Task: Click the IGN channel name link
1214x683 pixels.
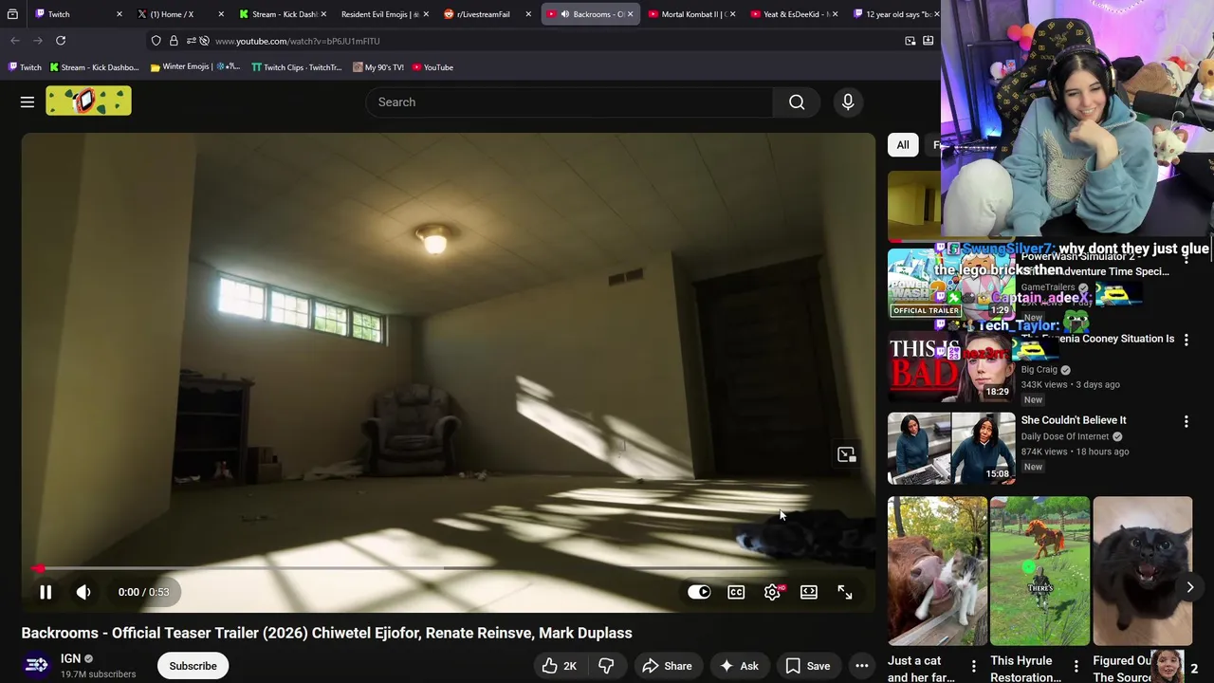Action: point(70,658)
